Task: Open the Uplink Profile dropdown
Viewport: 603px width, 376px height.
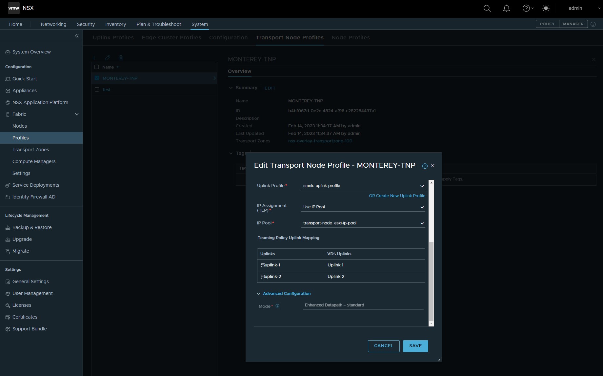Action: (363, 186)
